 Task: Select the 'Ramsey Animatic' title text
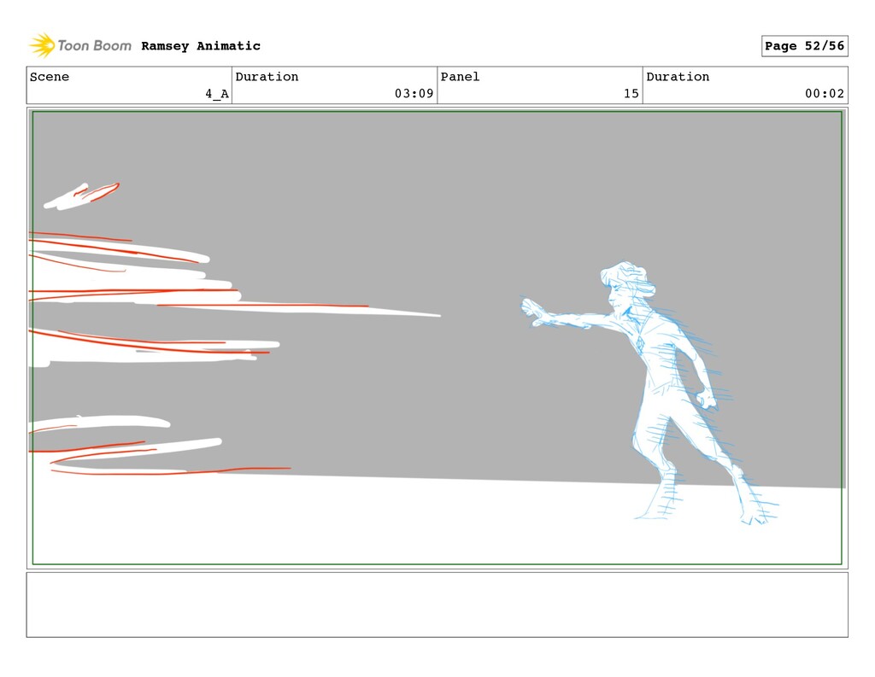tap(201, 46)
